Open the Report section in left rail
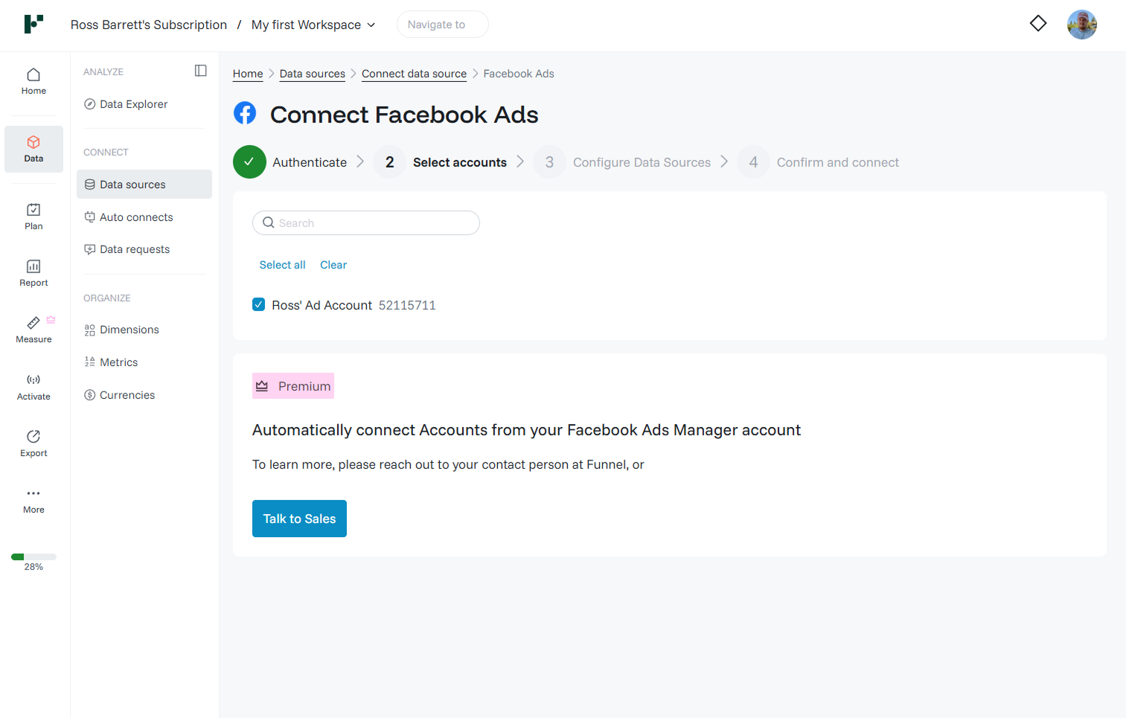Screen dimensions: 1126x718 [x=33, y=273]
